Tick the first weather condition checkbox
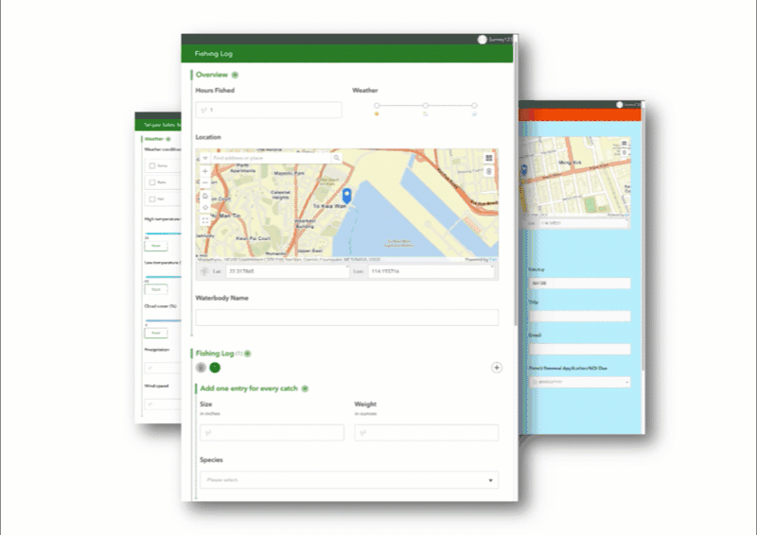Image resolution: width=757 pixels, height=535 pixels. point(152,165)
